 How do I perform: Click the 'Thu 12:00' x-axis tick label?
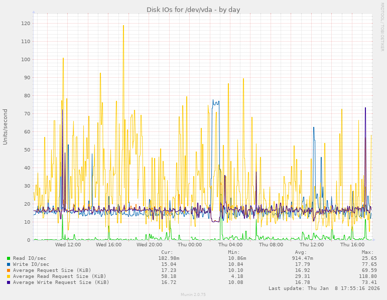click(x=312, y=245)
